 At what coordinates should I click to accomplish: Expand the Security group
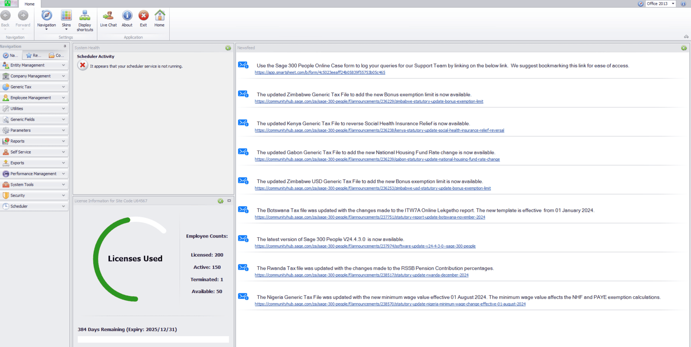(x=34, y=195)
